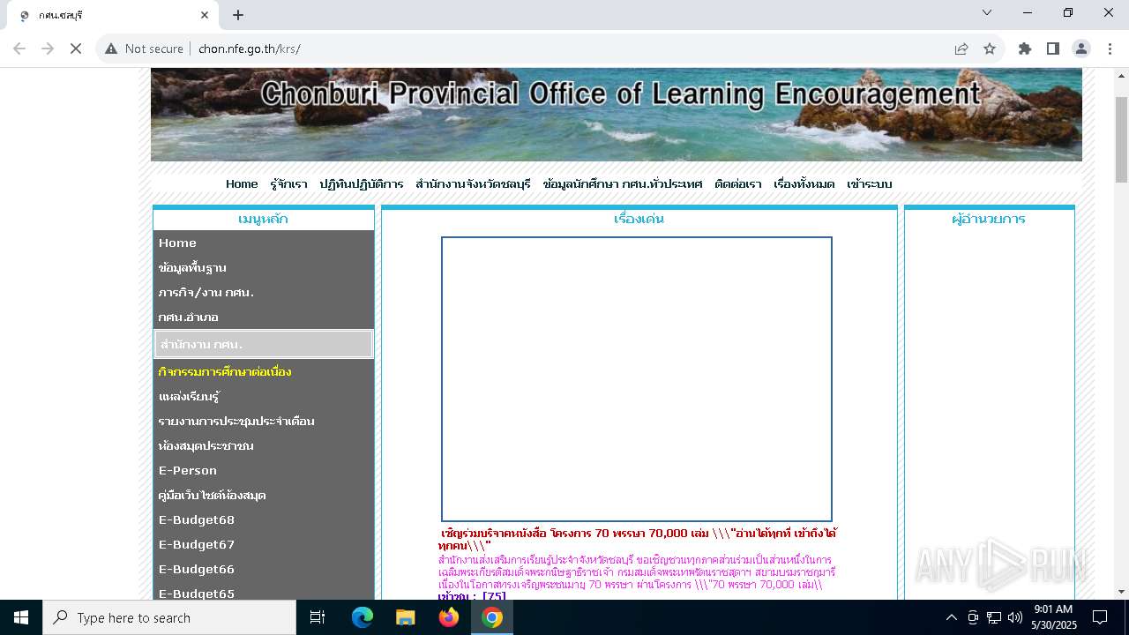Open กิจกรรมการศึกษาต่อเนื่อง yellow sidebar item
Screen dimensions: 1129x635
point(264,371)
